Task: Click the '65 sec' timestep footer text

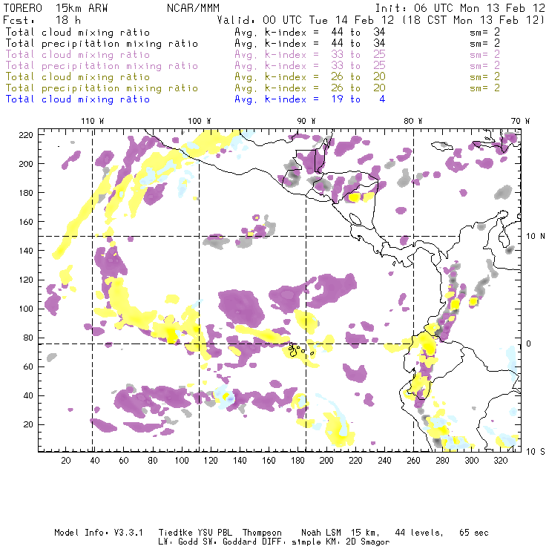Action: 474,533
